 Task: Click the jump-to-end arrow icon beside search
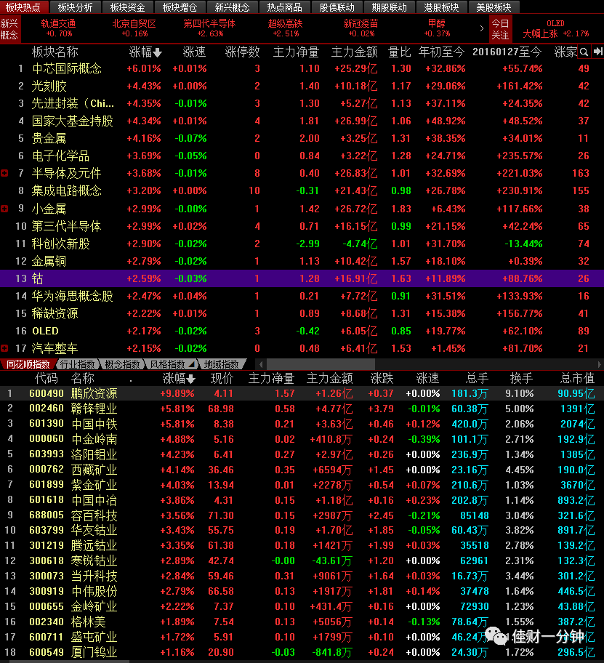[x=597, y=52]
